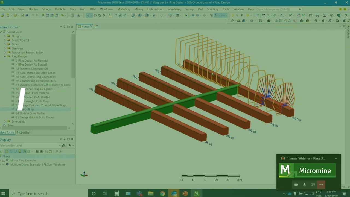
Task: Expand the Grade Control folder
Action: coord(5,40)
